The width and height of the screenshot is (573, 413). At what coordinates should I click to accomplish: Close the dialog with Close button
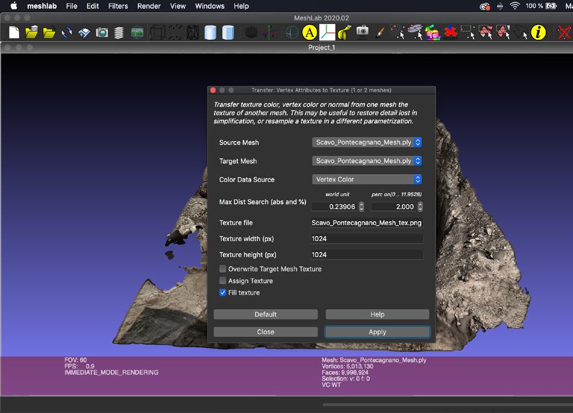266,332
